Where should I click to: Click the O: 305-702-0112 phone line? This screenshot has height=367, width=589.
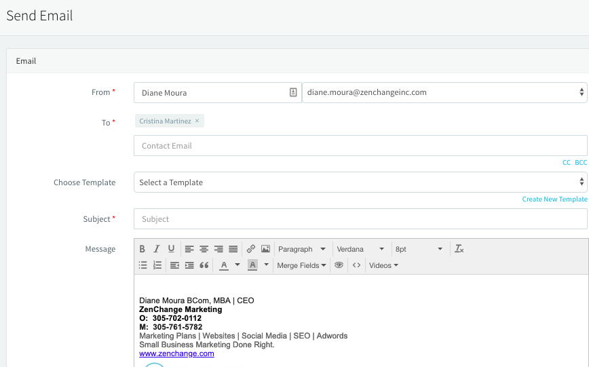(x=170, y=318)
